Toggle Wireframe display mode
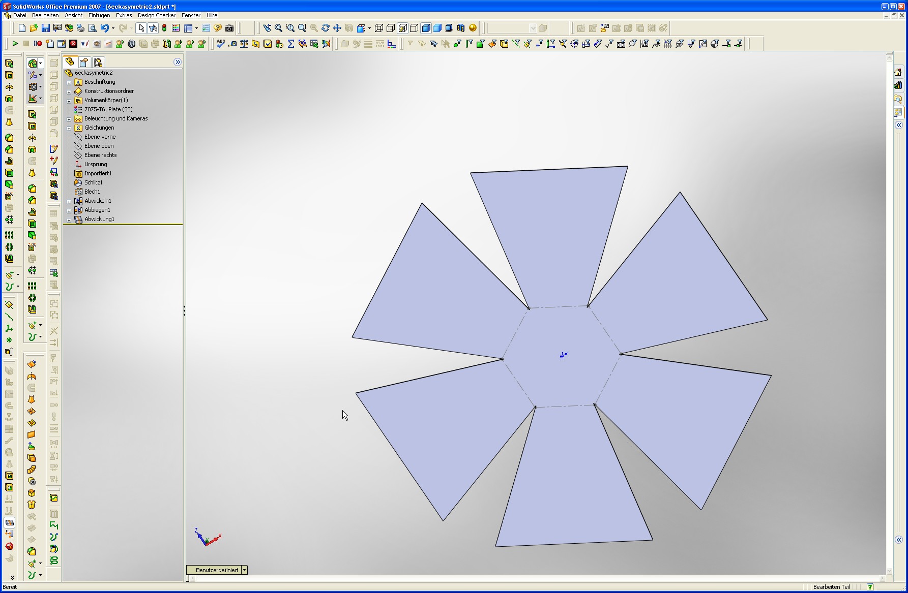Image resolution: width=908 pixels, height=593 pixels. pos(379,28)
